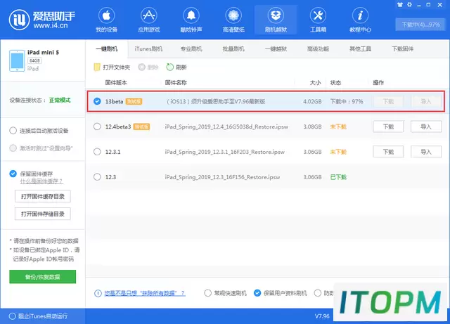The height and width of the screenshot is (324, 450).
Task: Open the settings gear in title bar
Action: tap(409, 5)
